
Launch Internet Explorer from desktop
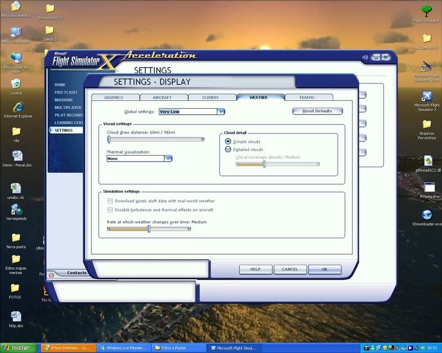tap(18, 107)
